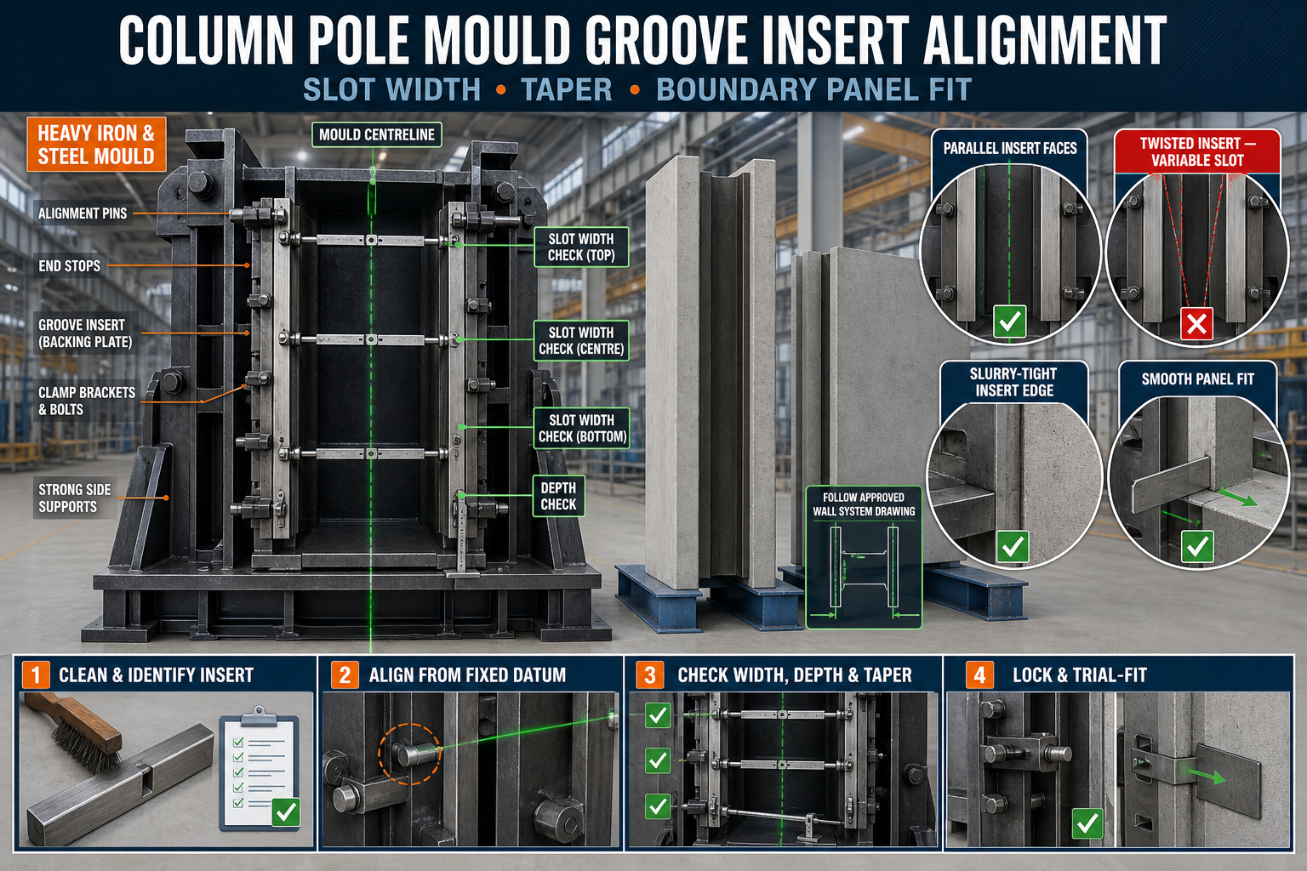Click the green checkmark in step 4 Lock & Trial-Fit

coord(1087,823)
